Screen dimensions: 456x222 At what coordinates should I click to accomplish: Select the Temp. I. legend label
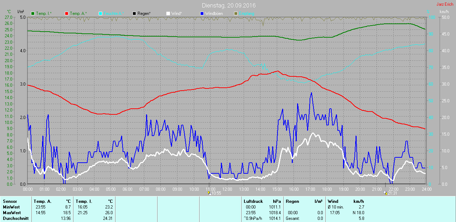(x=43, y=13)
